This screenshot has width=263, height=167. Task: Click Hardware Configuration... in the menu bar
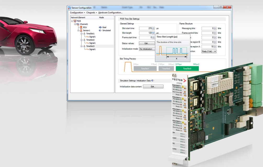point(110,13)
